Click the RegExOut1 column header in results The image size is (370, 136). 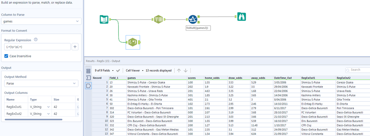[x=318, y=78]
